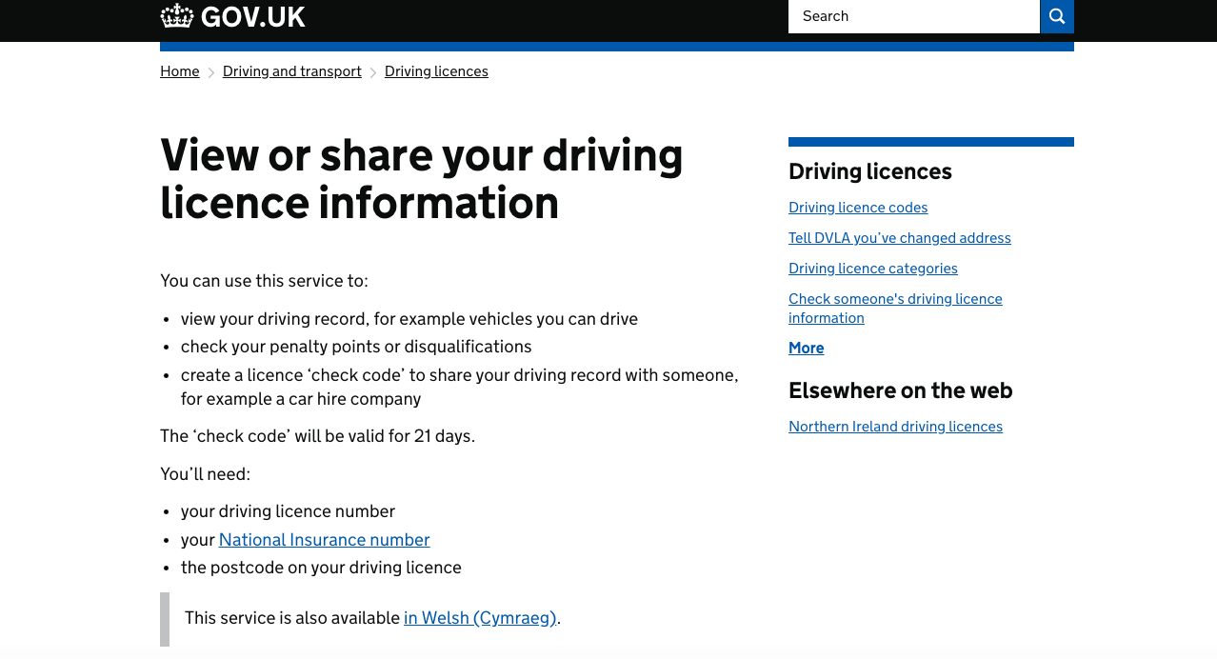
Task: Switch to the Welsh (Cymraeg) version
Action: [480, 618]
